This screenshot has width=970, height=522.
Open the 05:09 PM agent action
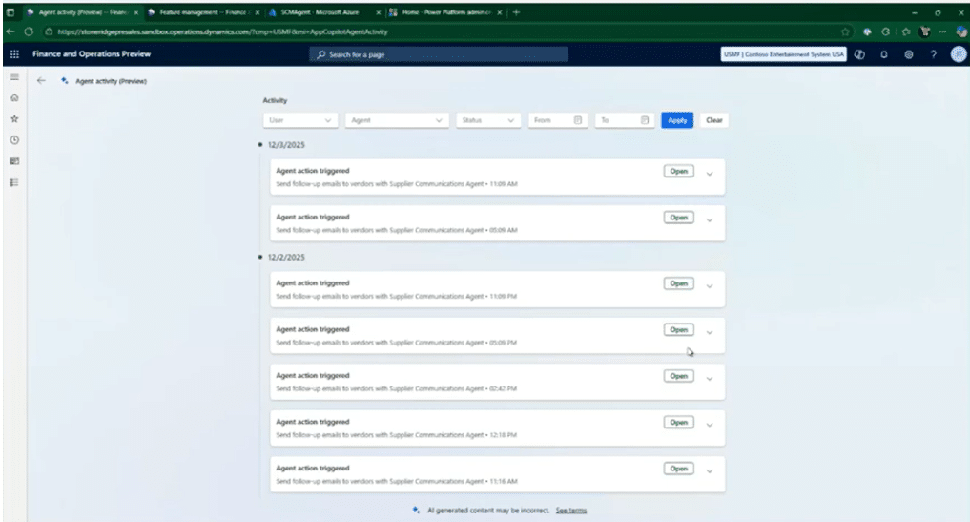[x=679, y=330]
